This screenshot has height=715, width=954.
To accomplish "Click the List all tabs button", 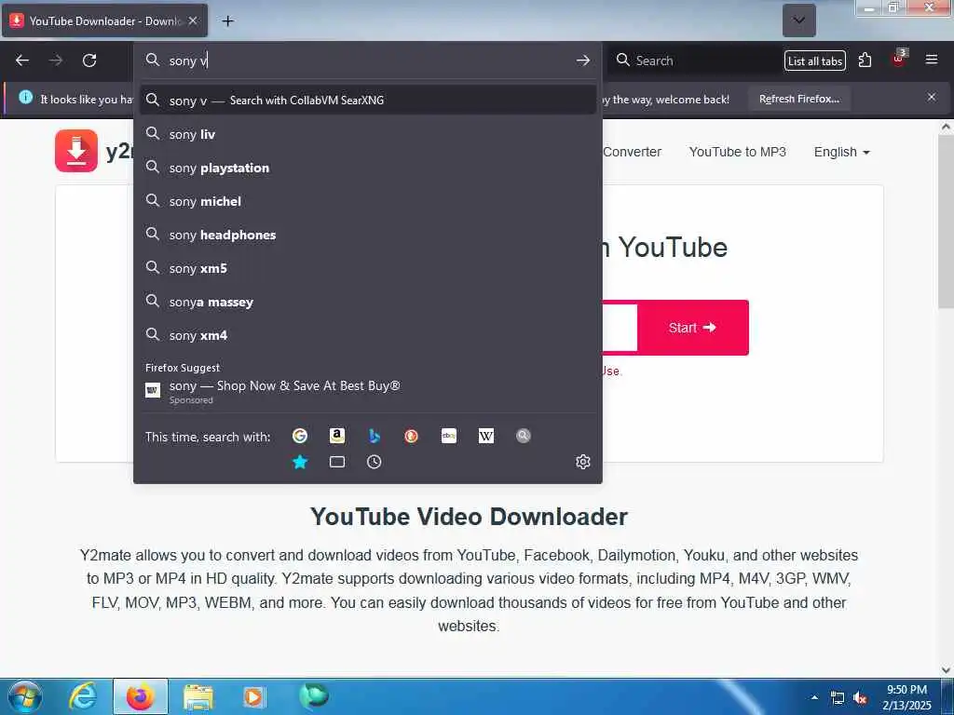I will pyautogui.click(x=814, y=61).
